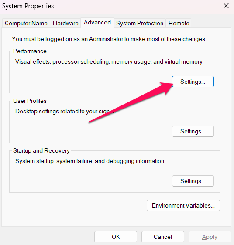This screenshot has width=234, height=245.
Task: Open Environment Variables dialog
Action: click(x=183, y=205)
